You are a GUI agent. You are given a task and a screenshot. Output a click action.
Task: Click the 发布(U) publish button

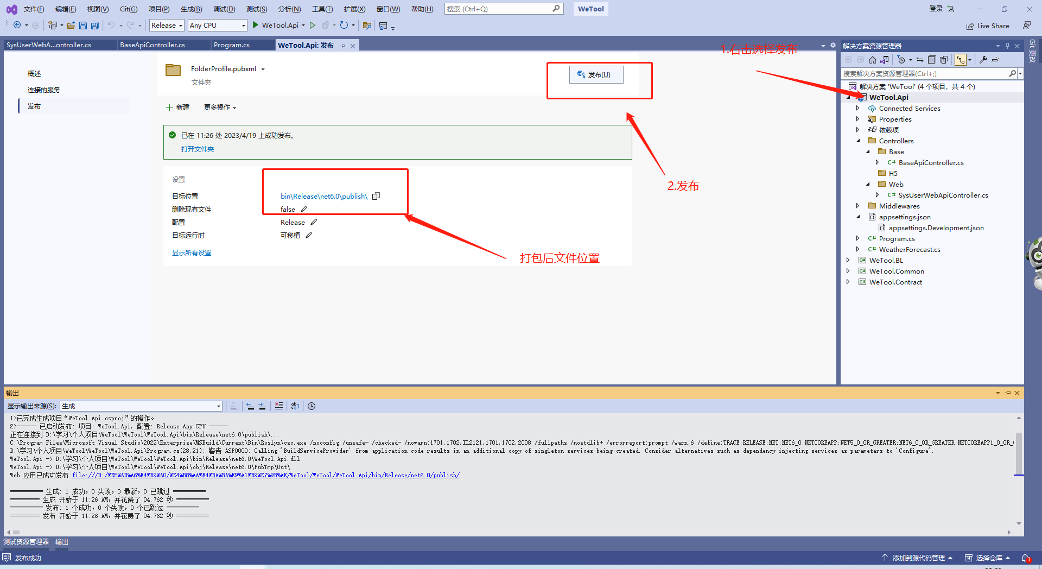pos(595,74)
